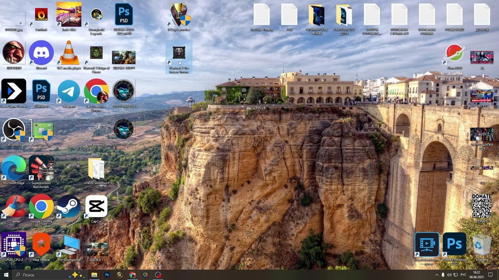
Task: Open File Explorer from the taskbar
Action: pos(94,275)
